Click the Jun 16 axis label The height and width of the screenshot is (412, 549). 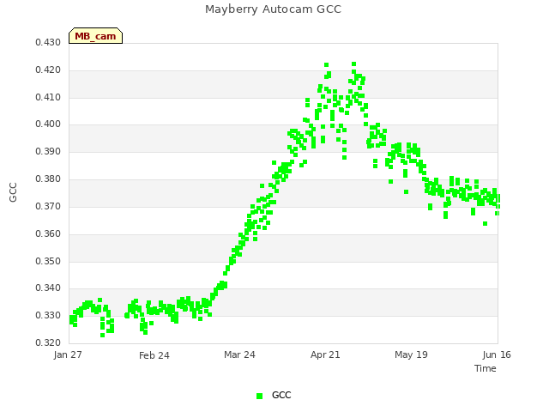pyautogui.click(x=497, y=354)
